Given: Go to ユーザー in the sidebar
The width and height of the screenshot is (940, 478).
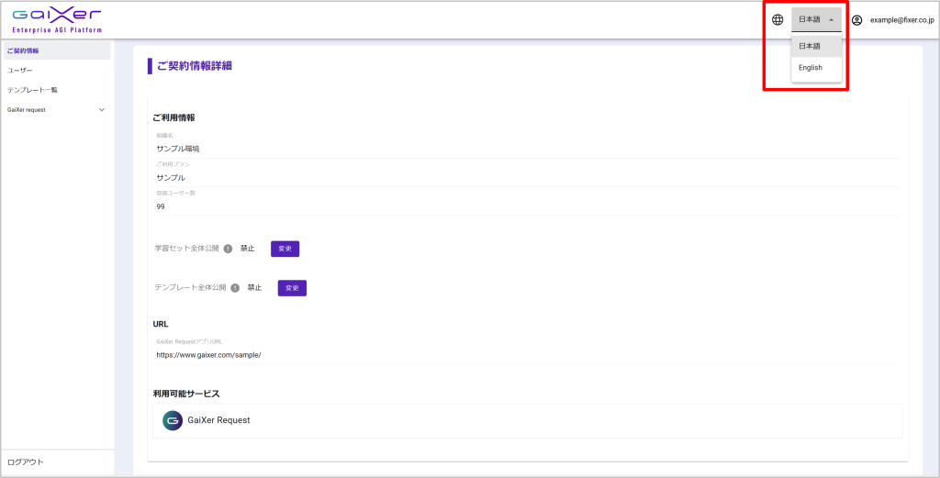Looking at the screenshot, I should pyautogui.click(x=19, y=70).
